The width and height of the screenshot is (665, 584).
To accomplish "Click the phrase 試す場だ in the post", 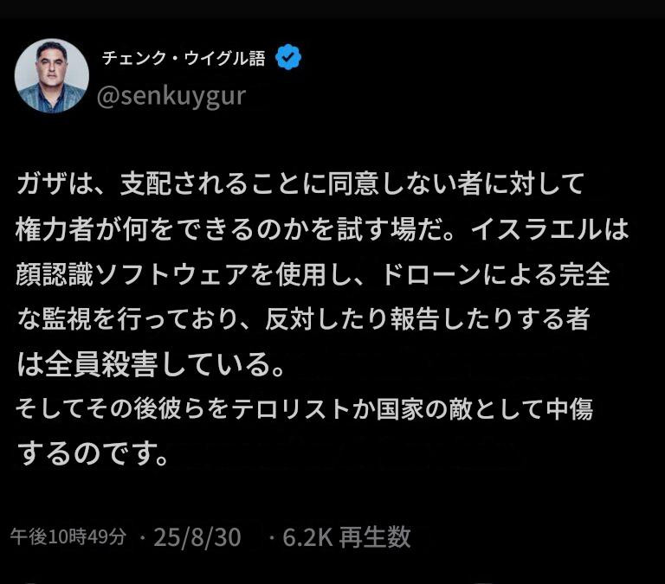I will [x=389, y=229].
